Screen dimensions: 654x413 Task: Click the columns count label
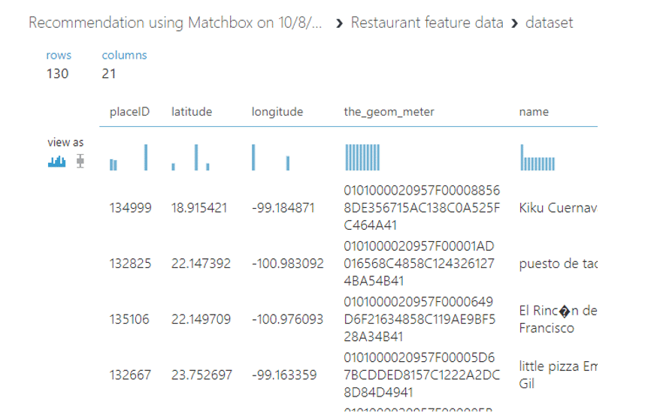tap(124, 55)
